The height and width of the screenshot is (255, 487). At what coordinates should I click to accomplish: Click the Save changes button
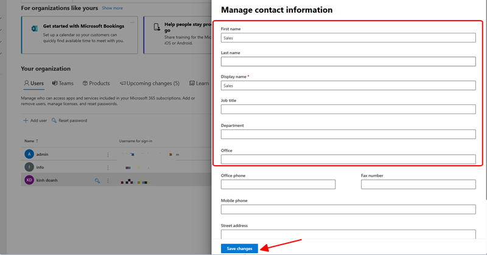tap(239, 248)
